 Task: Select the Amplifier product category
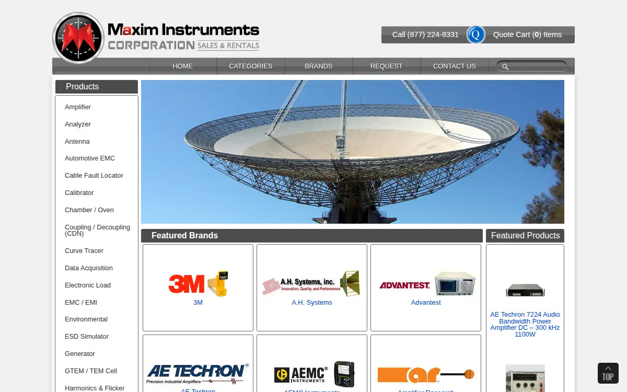pos(78,107)
